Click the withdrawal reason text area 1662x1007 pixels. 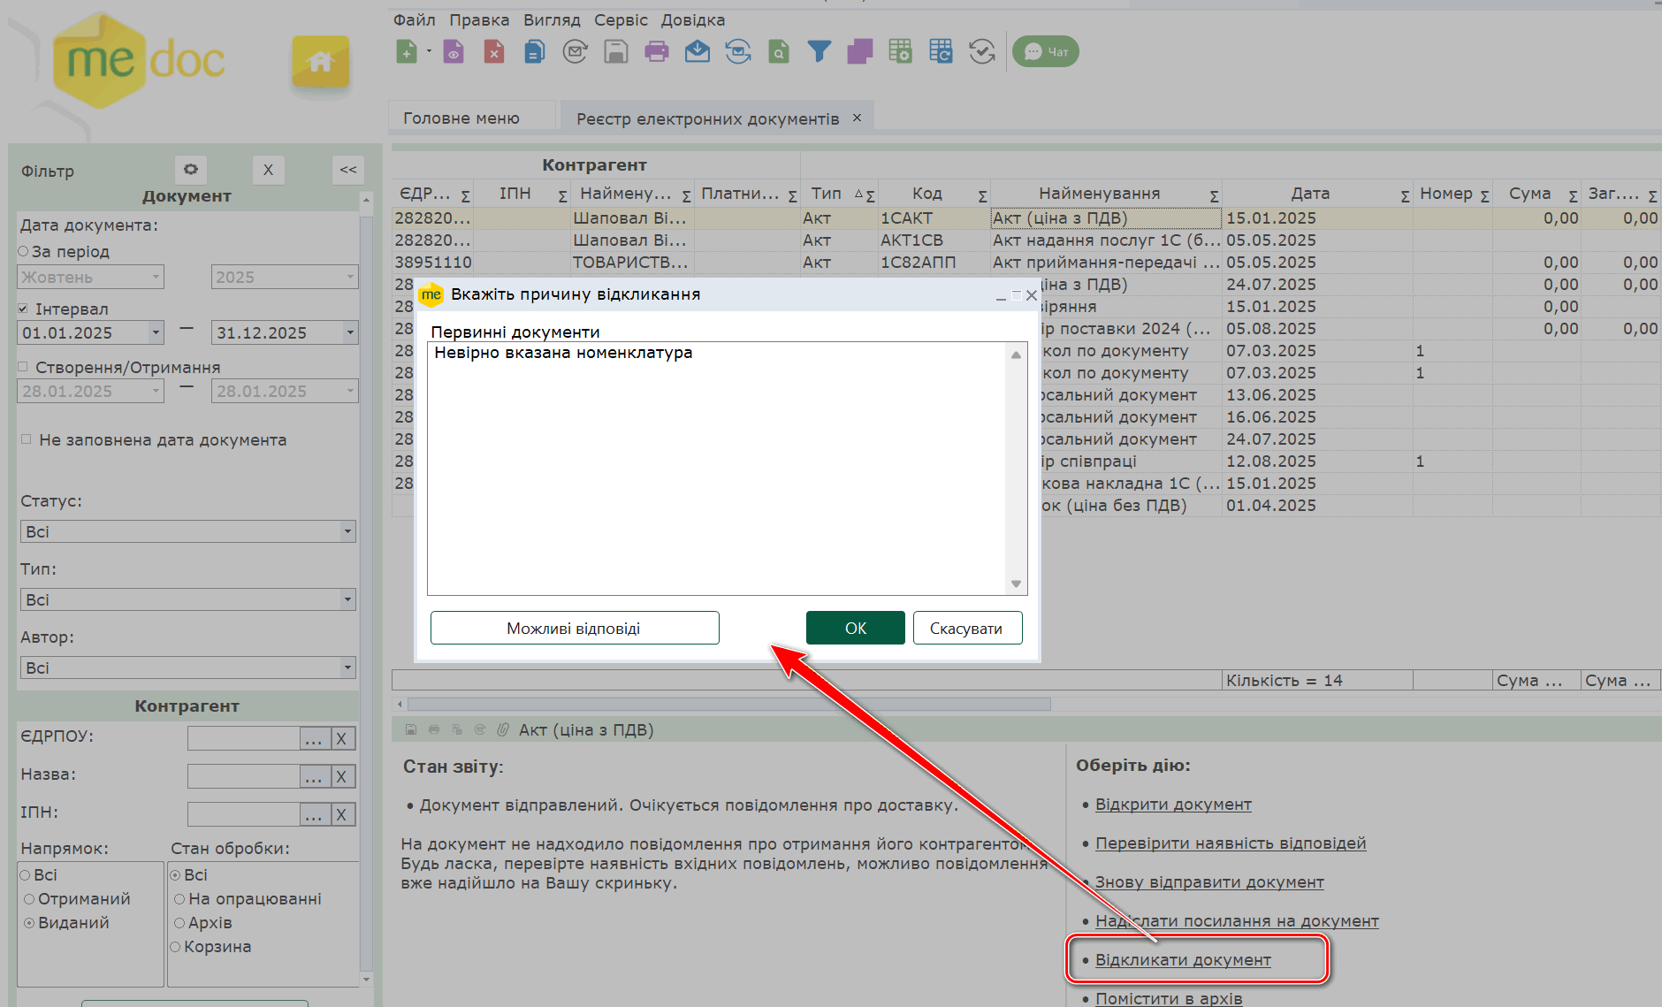(x=716, y=469)
